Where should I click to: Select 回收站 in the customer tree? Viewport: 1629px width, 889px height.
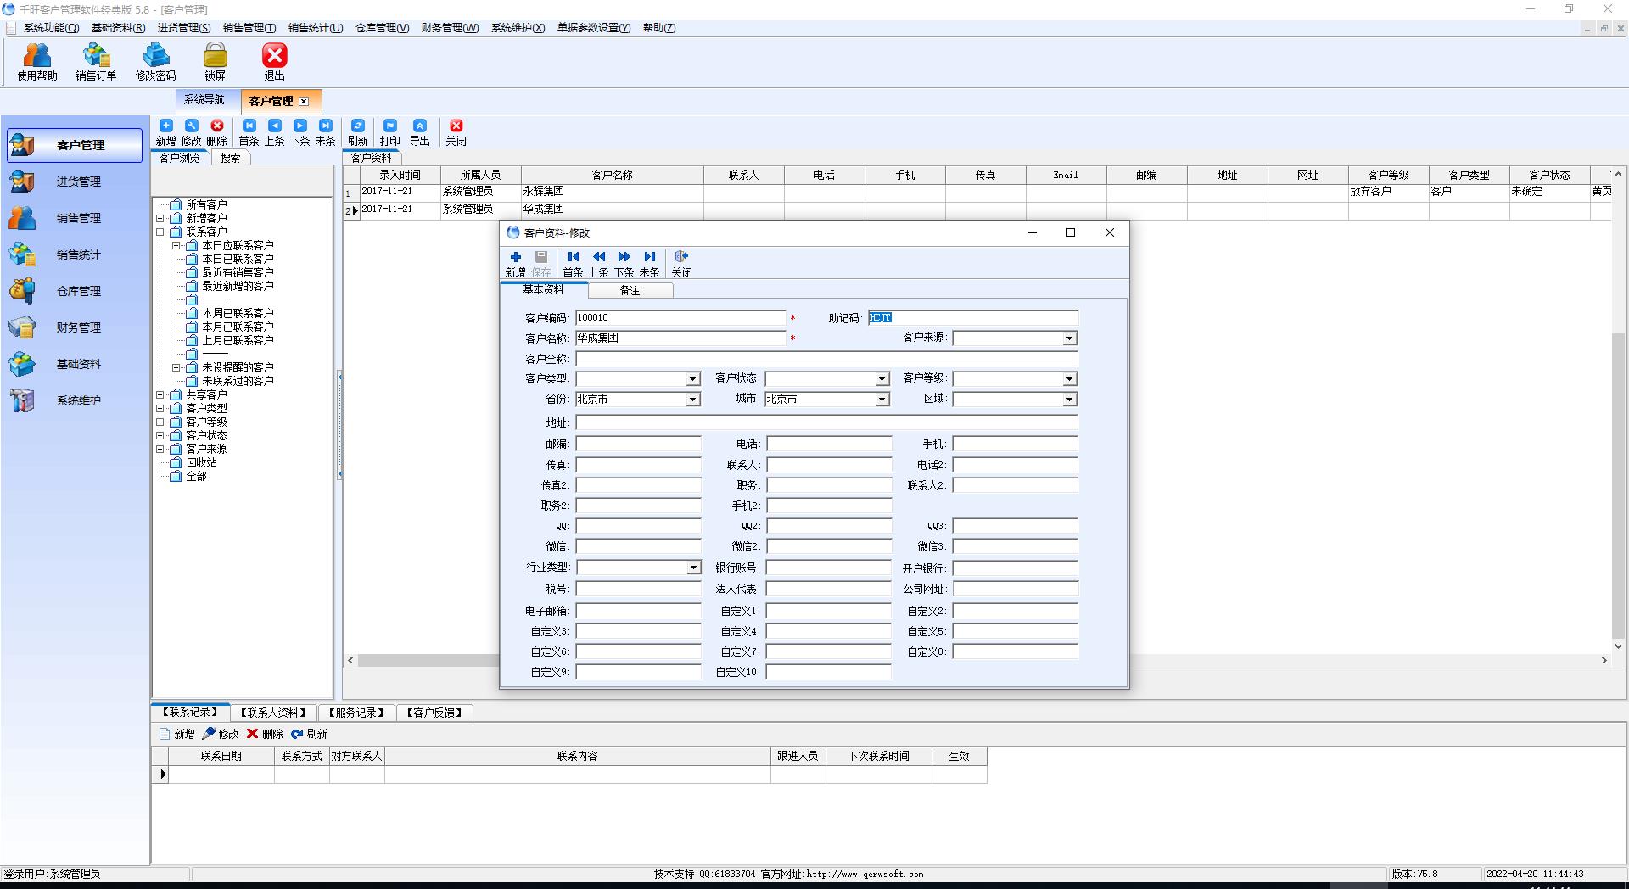coord(201,462)
